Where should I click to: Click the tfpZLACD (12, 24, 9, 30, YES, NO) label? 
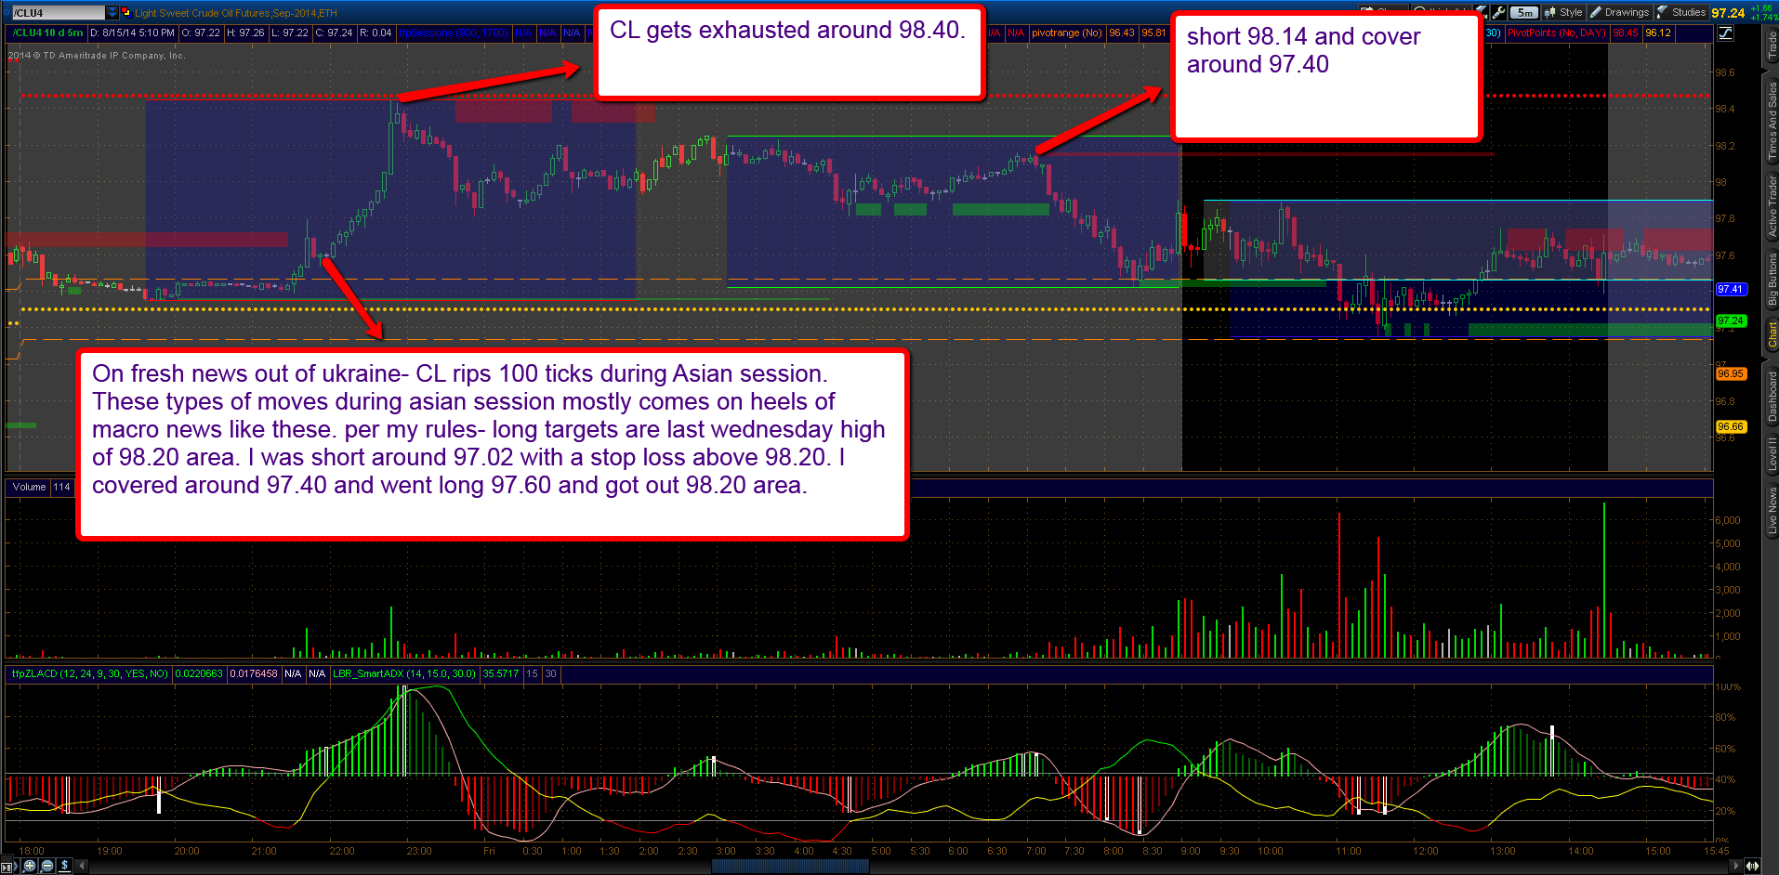(89, 673)
